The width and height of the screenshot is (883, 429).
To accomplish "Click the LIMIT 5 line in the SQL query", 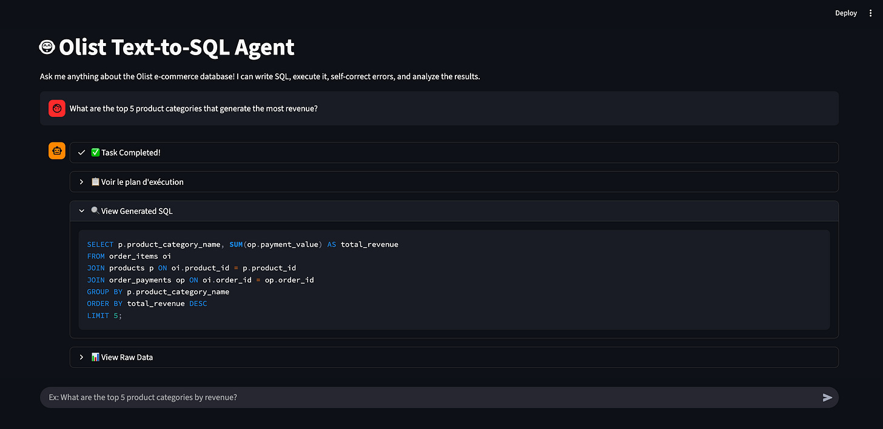I will point(104,315).
